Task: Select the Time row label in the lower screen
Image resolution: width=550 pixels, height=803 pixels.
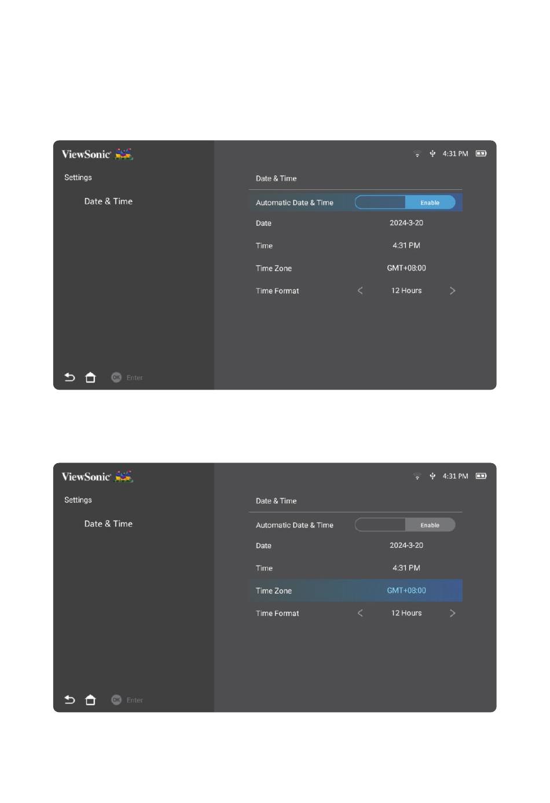Action: (x=264, y=569)
